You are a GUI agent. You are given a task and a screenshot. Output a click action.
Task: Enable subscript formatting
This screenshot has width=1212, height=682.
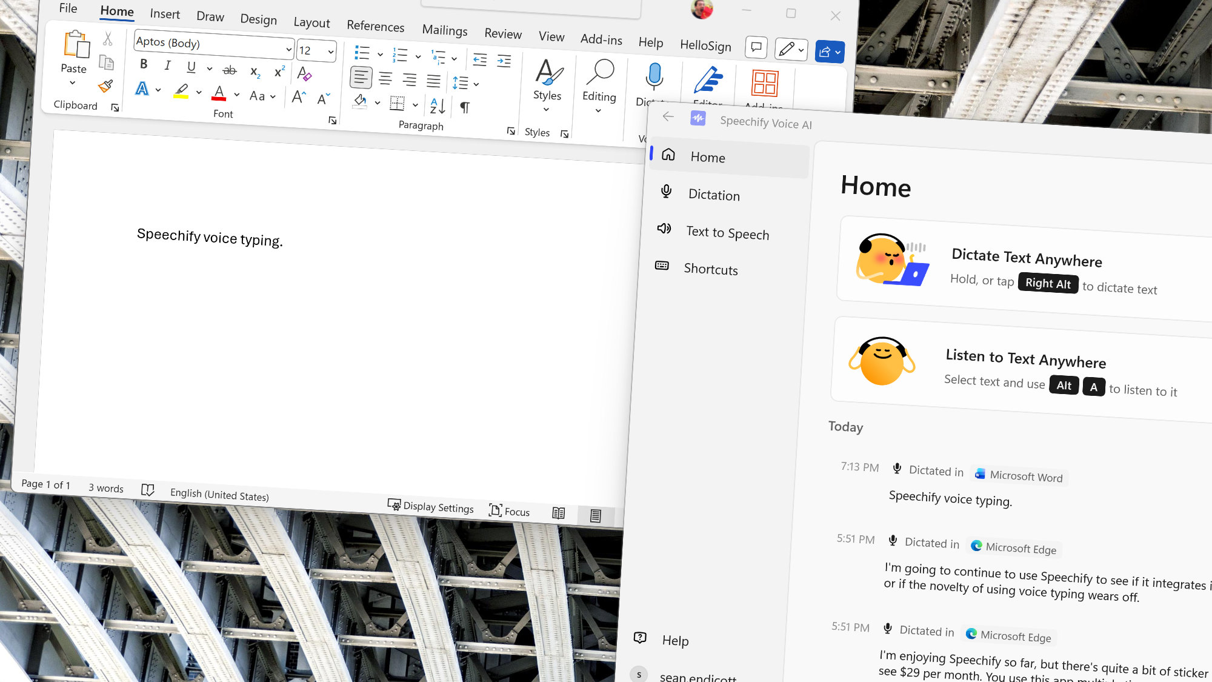click(x=254, y=72)
